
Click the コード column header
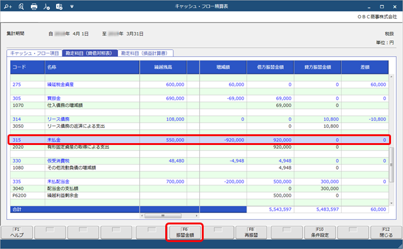(28, 67)
